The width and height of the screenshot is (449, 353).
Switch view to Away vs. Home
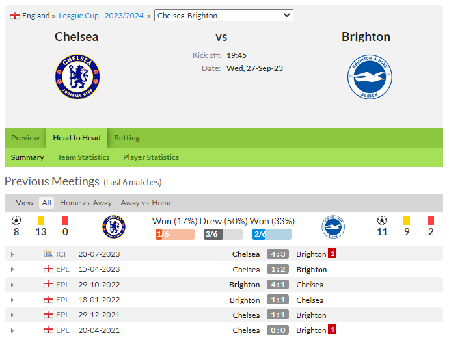click(146, 203)
